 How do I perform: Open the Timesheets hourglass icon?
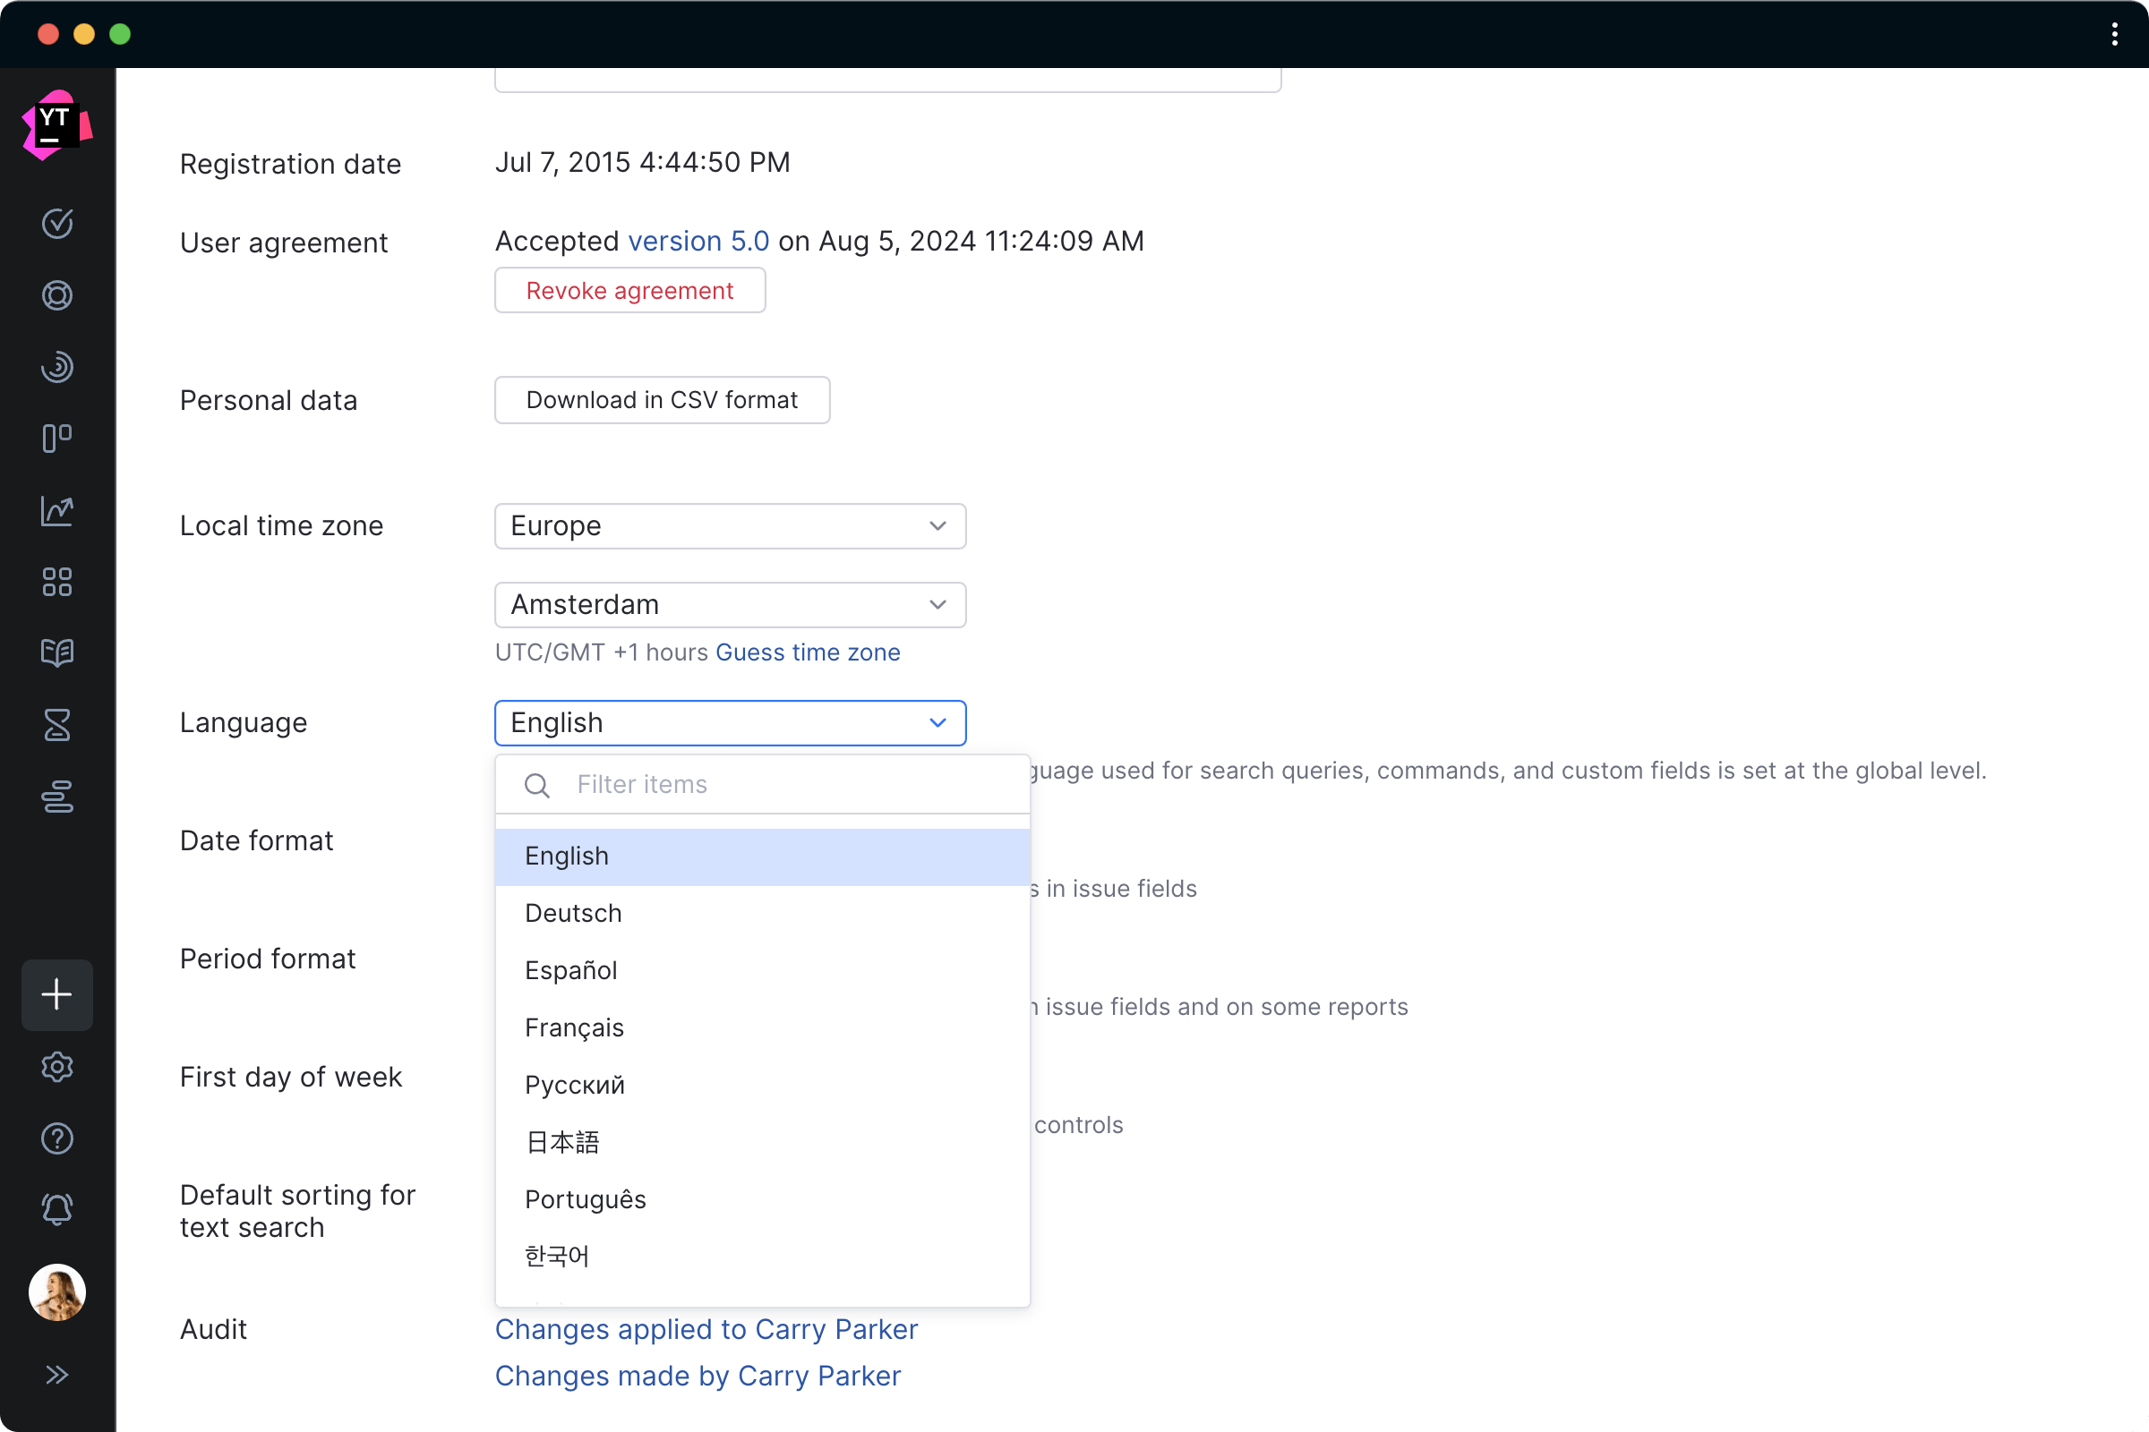tap(56, 725)
